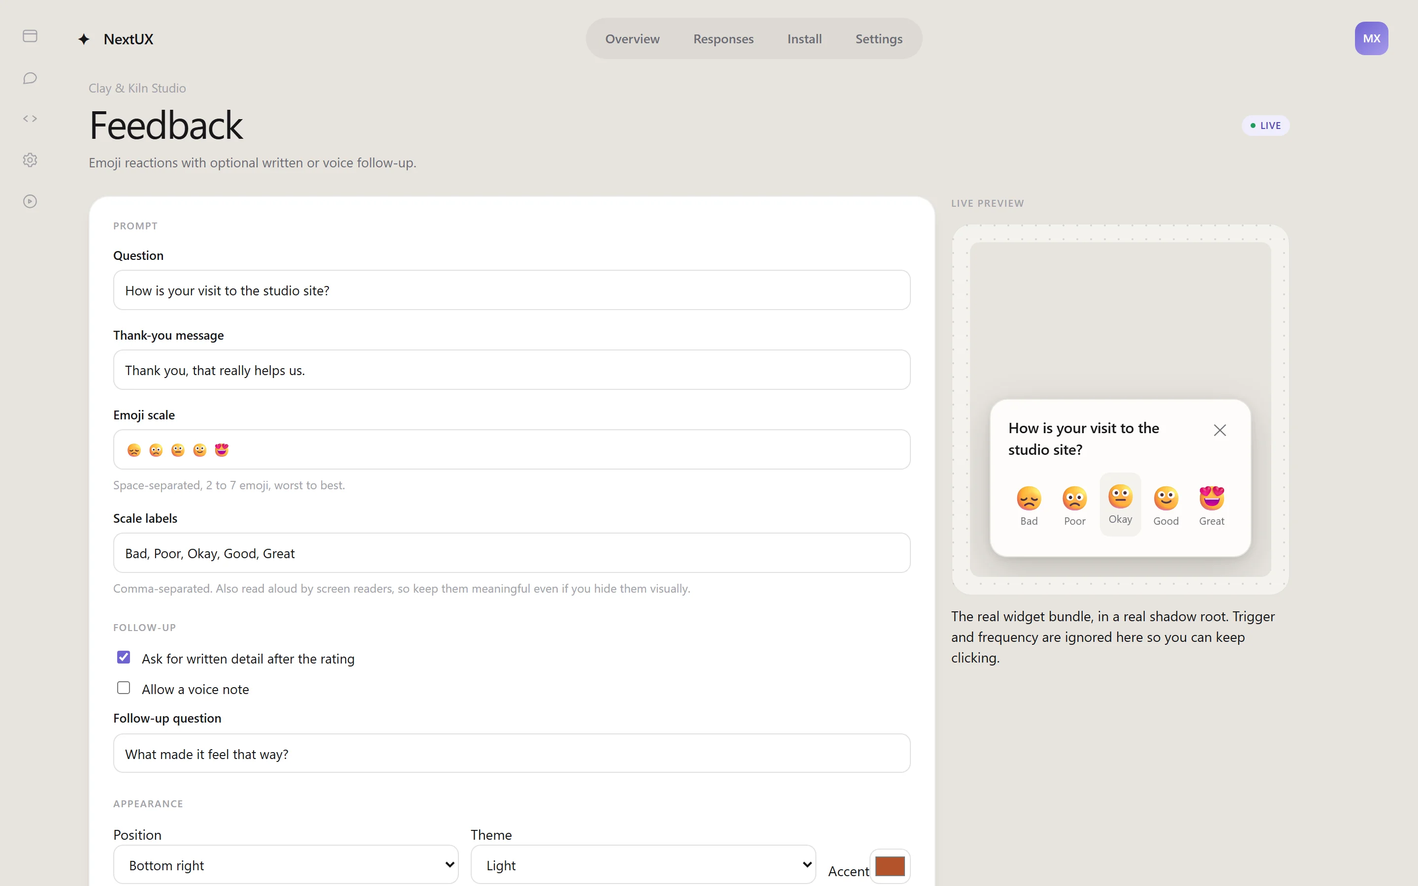Open the Accent color swatch
The height and width of the screenshot is (886, 1418).
[890, 866]
